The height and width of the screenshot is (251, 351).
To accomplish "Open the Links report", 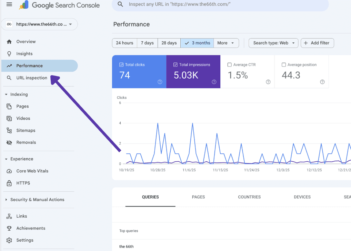I will (x=40, y=216).
